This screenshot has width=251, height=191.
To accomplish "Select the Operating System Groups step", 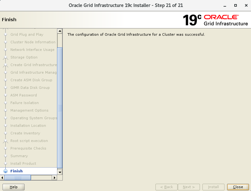I will 34,118.
